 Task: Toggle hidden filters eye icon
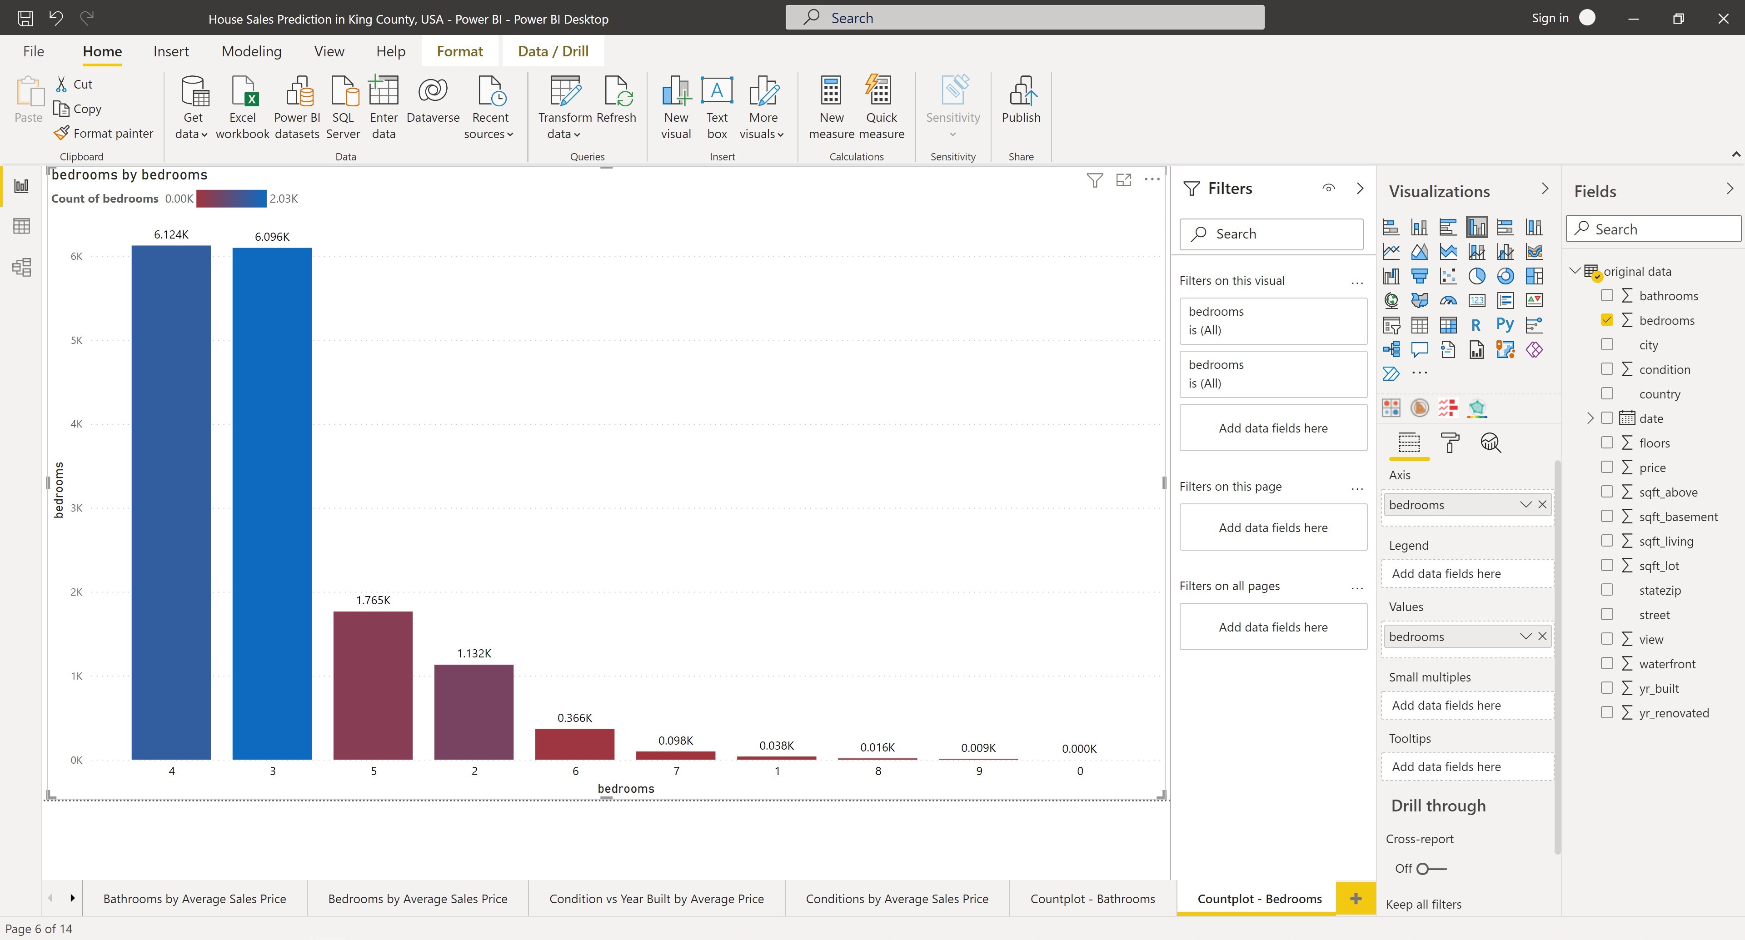[x=1328, y=188]
